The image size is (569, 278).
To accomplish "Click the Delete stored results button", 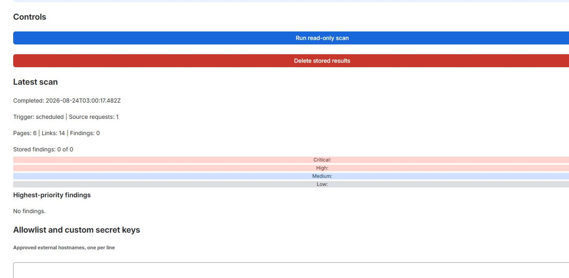I will pyautogui.click(x=291, y=61).
